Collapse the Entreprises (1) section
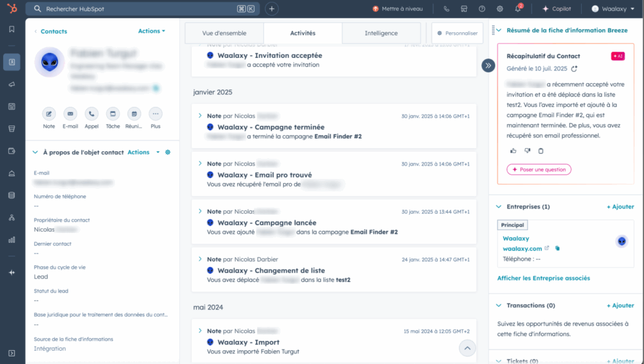Screen dimensions: 644x364 tap(499, 207)
